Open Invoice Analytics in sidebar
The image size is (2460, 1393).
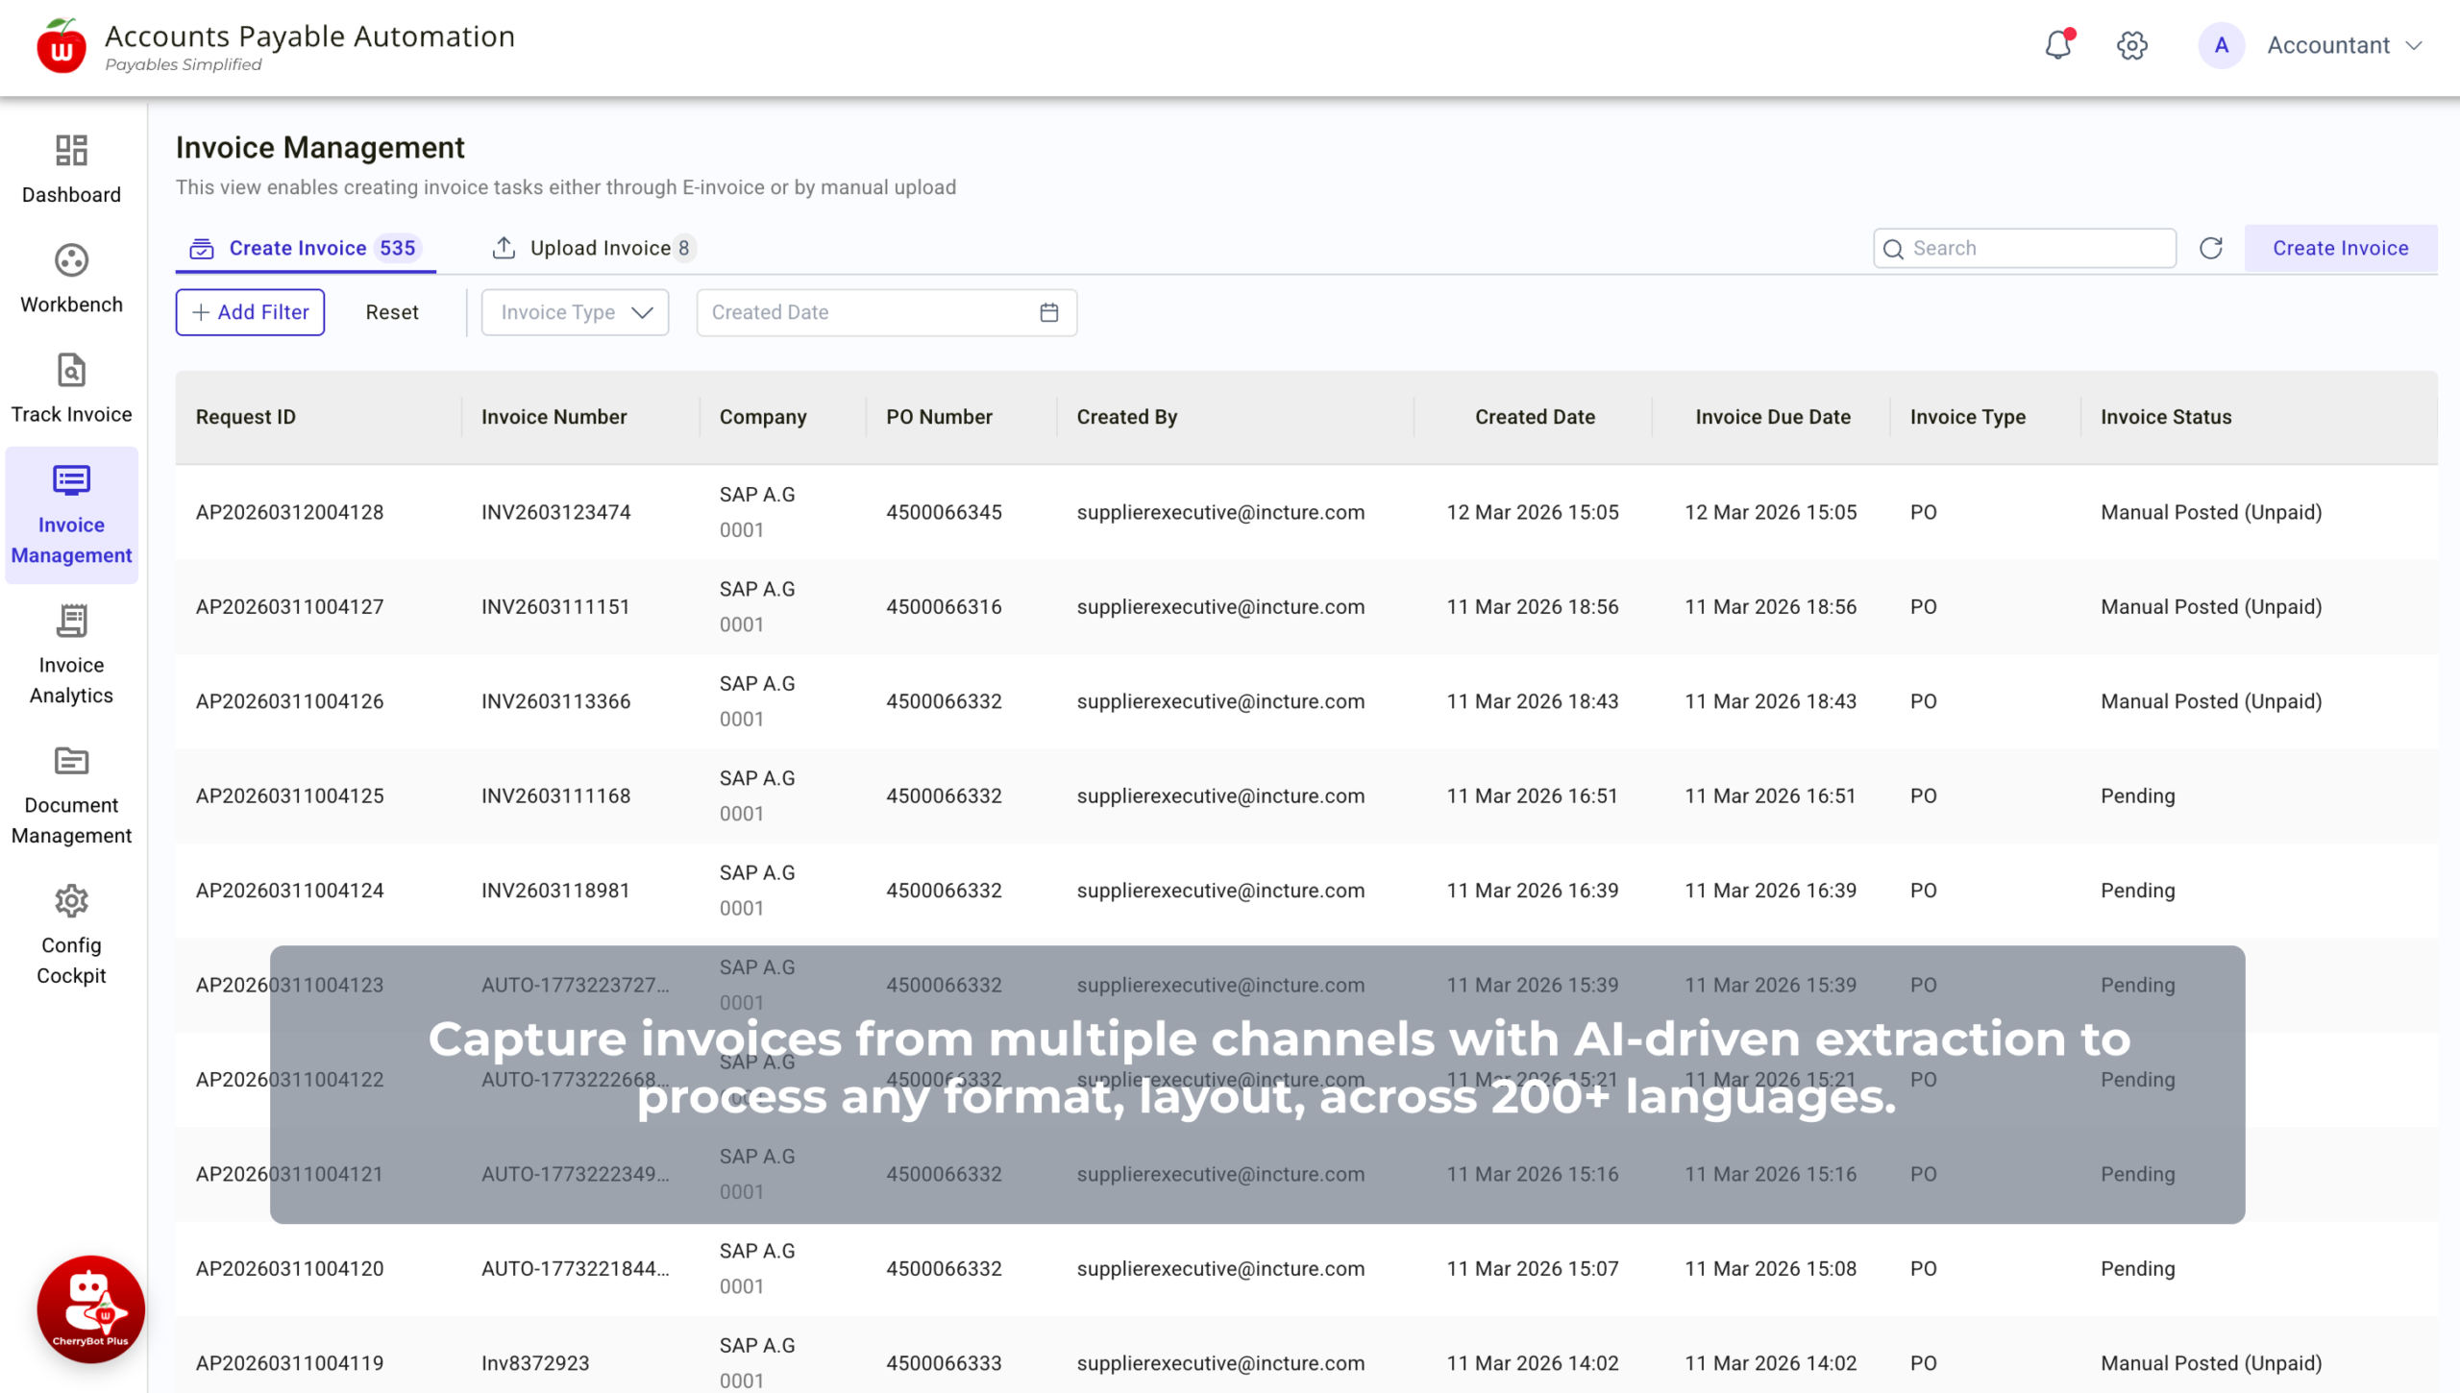71,653
